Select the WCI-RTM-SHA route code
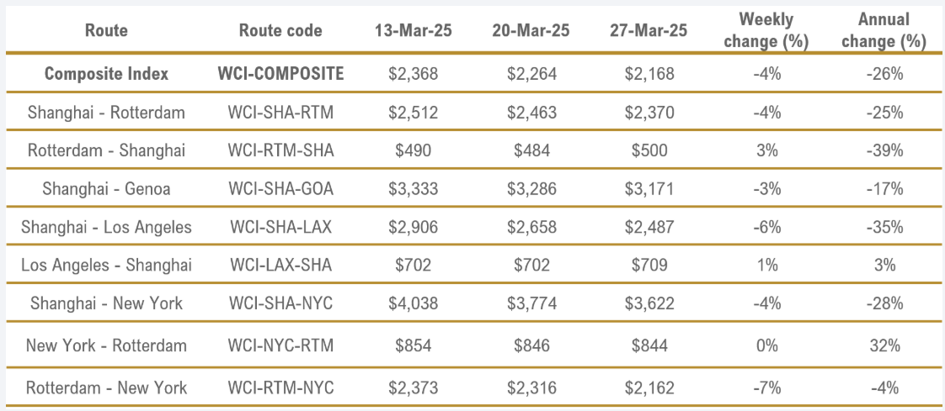Screen dimensions: 945x411 280,150
